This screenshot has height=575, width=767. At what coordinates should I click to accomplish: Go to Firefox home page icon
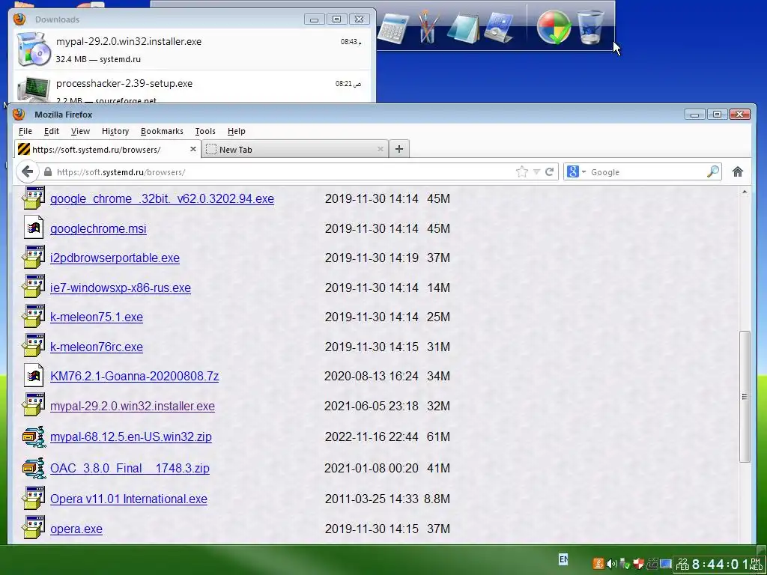738,171
